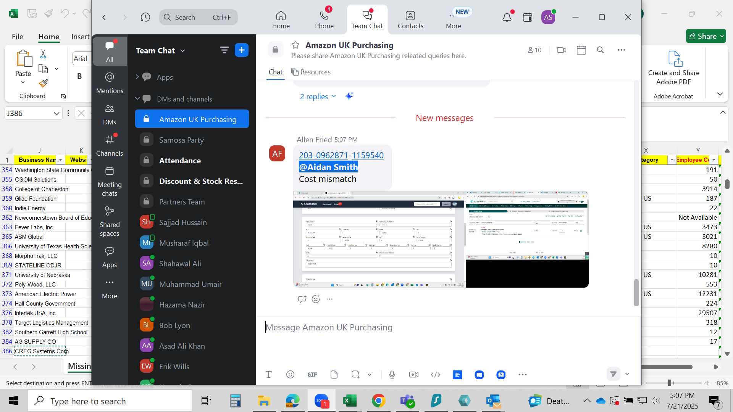The width and height of the screenshot is (733, 412).
Task: Expand the Apps section in chat list
Action: coord(137,77)
